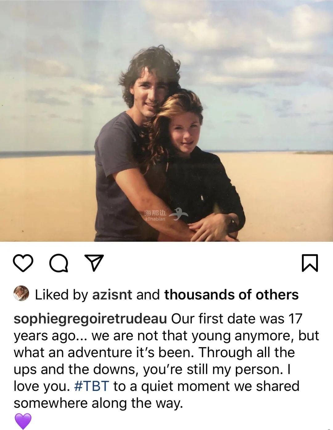Tap the beach couple photo
The height and width of the screenshot is (430, 333).
pyautogui.click(x=166, y=121)
